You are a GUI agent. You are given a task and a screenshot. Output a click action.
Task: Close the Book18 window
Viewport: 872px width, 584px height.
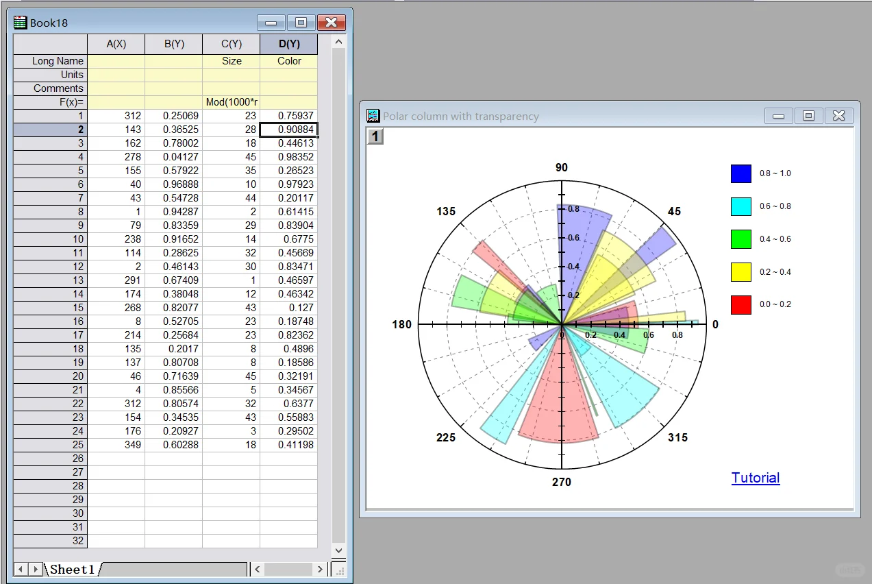pyautogui.click(x=331, y=23)
